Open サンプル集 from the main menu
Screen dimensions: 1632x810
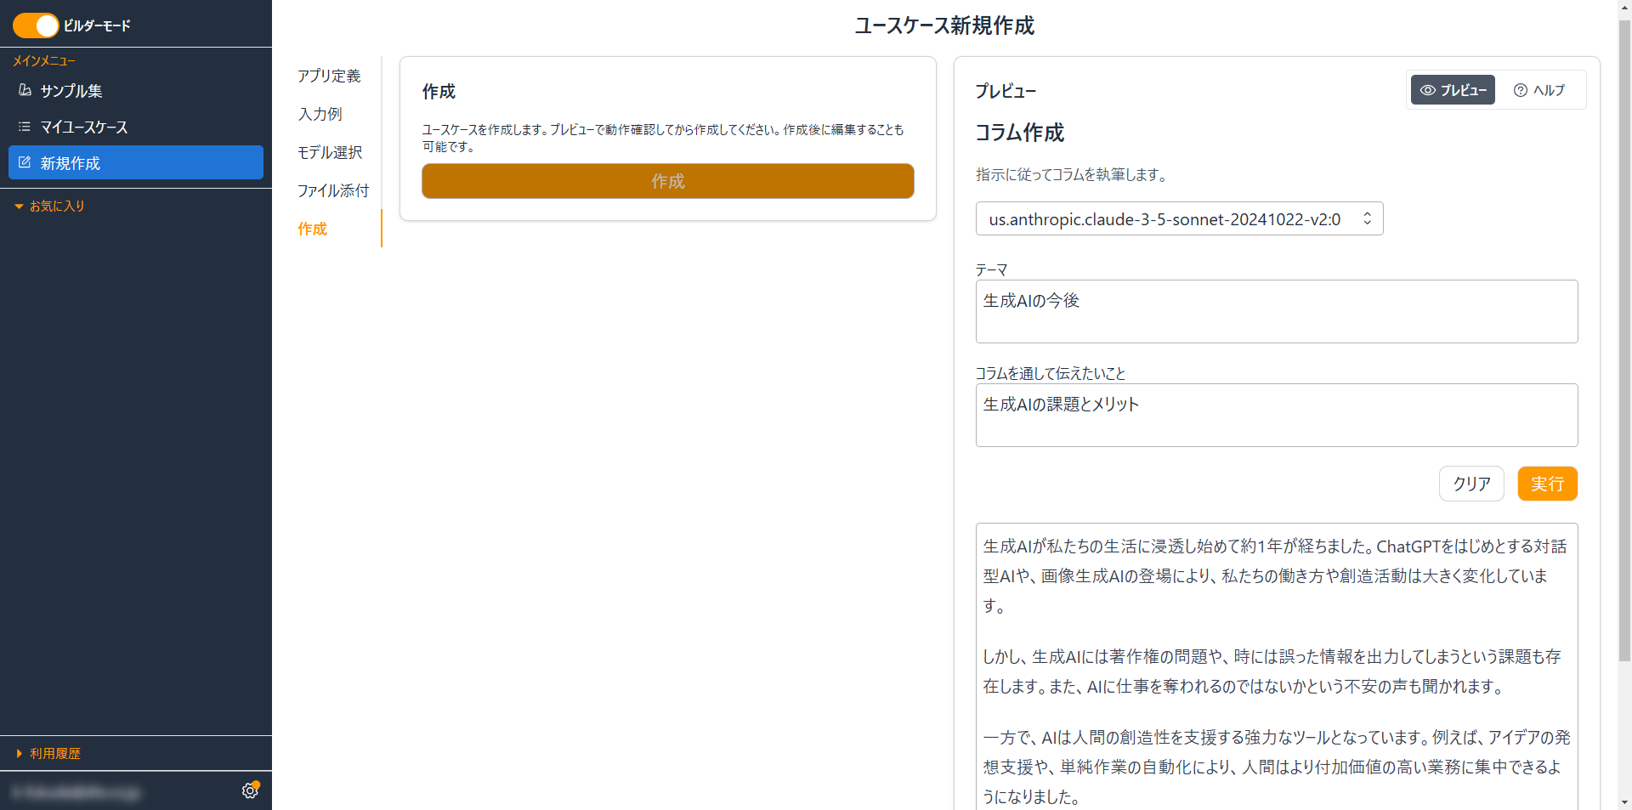click(136, 91)
